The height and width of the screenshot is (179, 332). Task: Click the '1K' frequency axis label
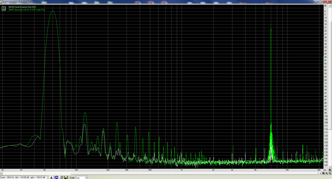[x=181, y=170]
